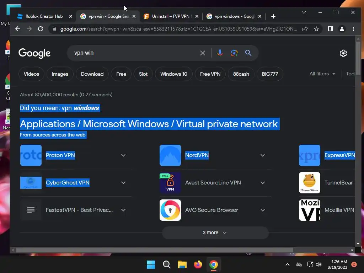Expand the FastestVPN entry
The height and width of the screenshot is (273, 364).
(x=123, y=210)
